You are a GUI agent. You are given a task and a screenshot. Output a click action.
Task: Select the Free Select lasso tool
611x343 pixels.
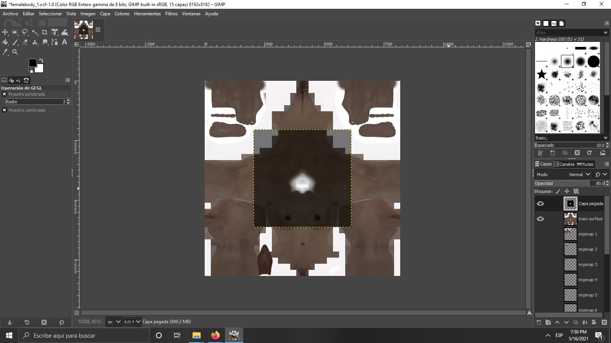(25, 32)
